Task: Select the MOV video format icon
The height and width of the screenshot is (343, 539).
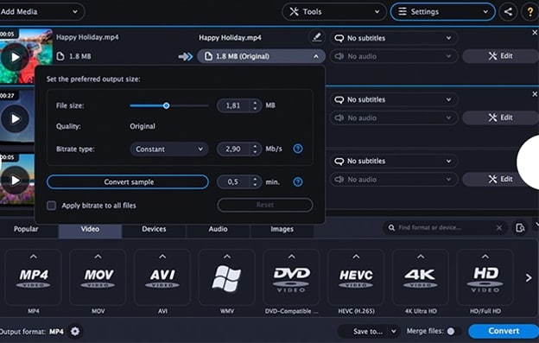Action: coord(98,277)
